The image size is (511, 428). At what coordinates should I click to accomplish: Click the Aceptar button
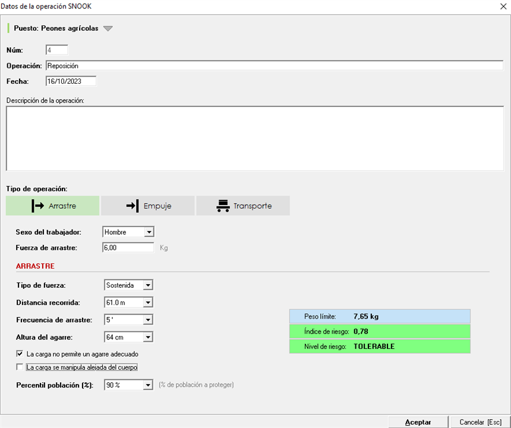click(418, 422)
